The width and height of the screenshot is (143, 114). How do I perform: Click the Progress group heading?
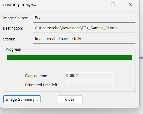coord(13,49)
